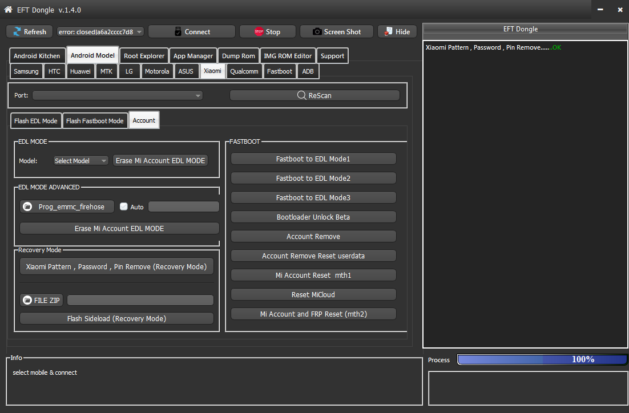This screenshot has height=413, width=629.
Task: Switch to Android Kitchen tab
Action: [37, 56]
